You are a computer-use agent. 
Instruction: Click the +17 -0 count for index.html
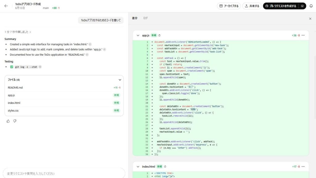point(296,167)
